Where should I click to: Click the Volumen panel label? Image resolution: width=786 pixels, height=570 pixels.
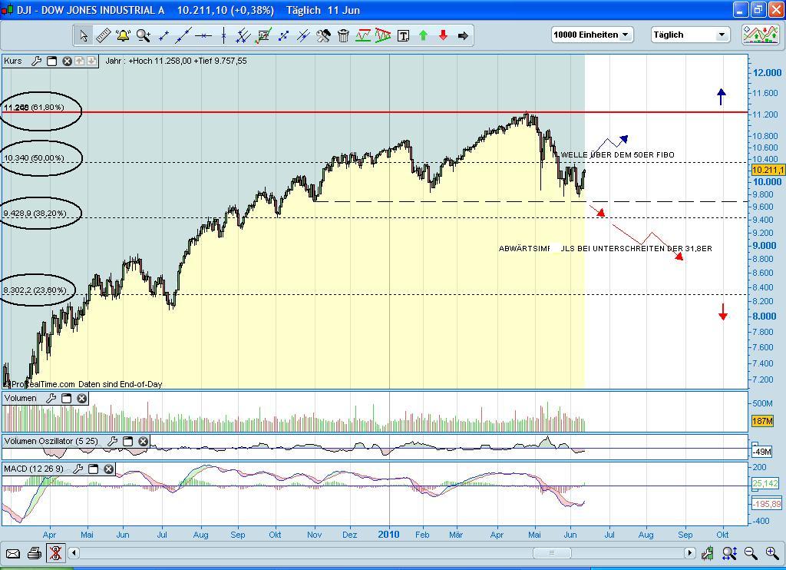(x=21, y=399)
